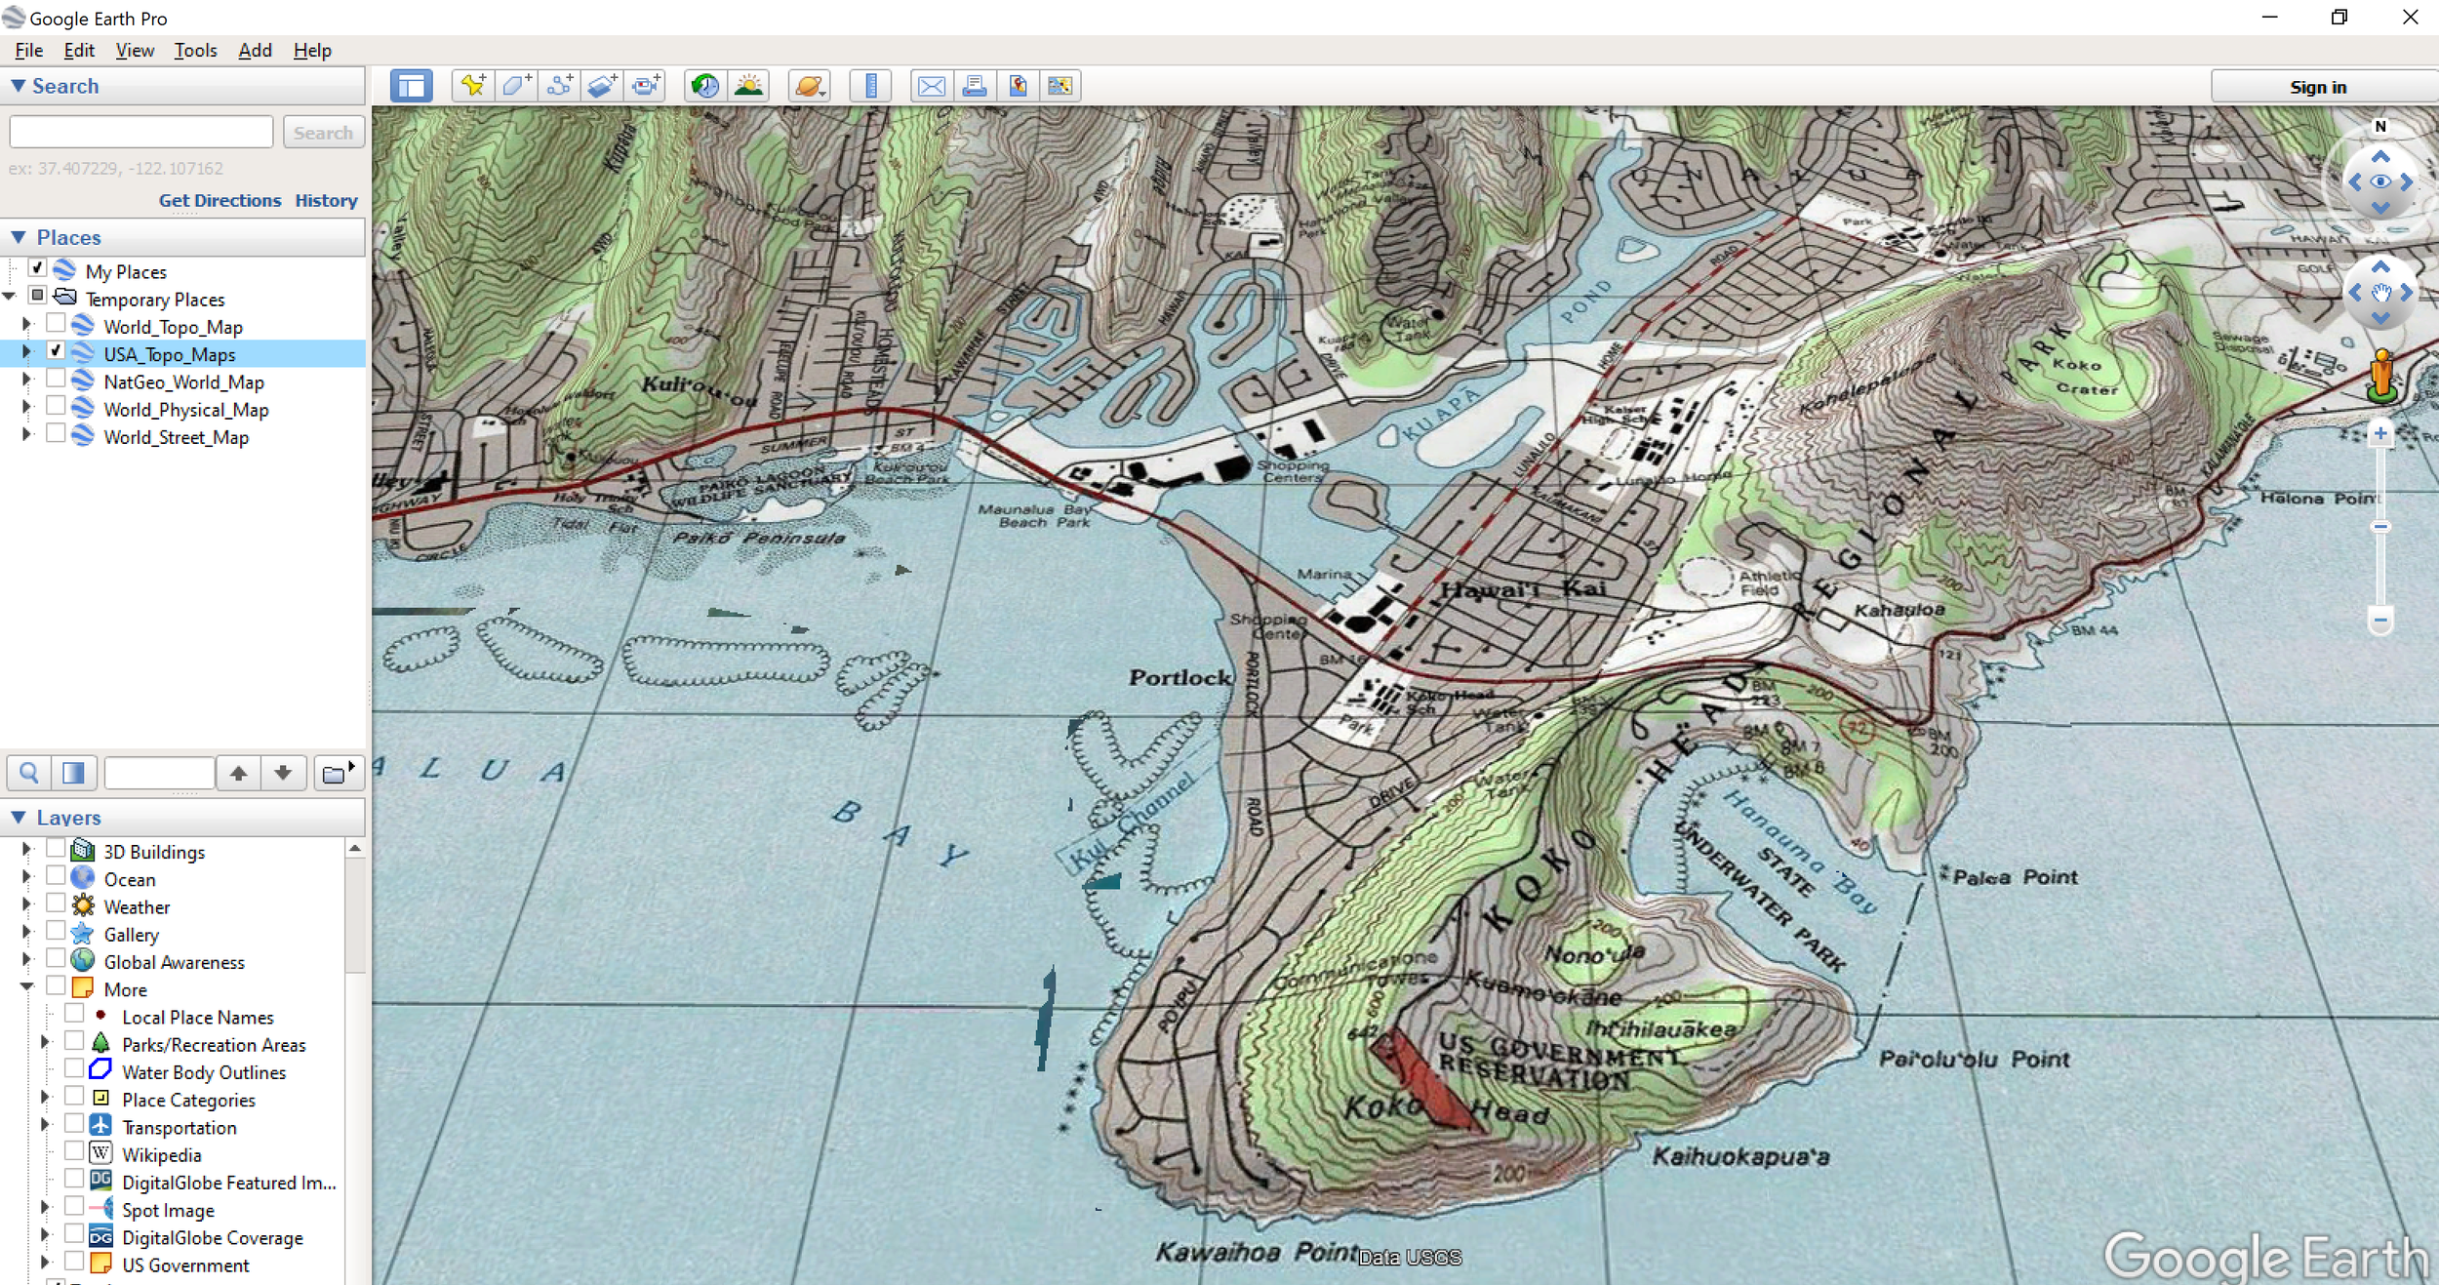2439x1285 pixels.
Task: Open the Ruler measurement tool
Action: pyautogui.click(x=869, y=85)
